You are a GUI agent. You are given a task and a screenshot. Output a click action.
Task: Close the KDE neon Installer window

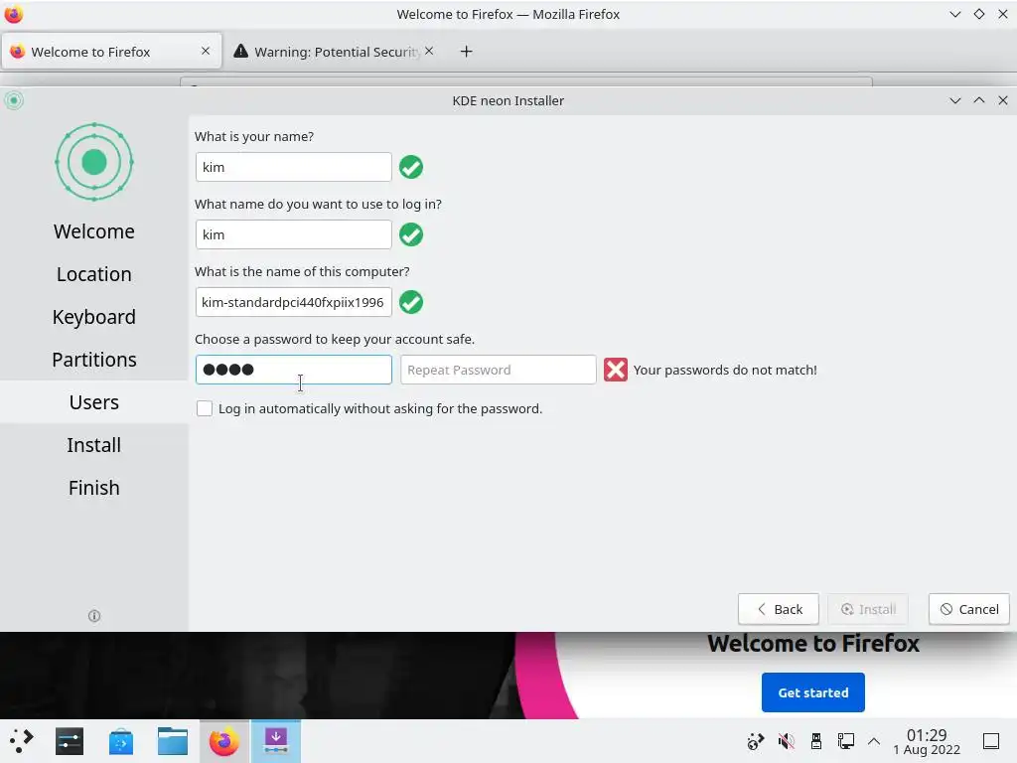pos(1003,100)
